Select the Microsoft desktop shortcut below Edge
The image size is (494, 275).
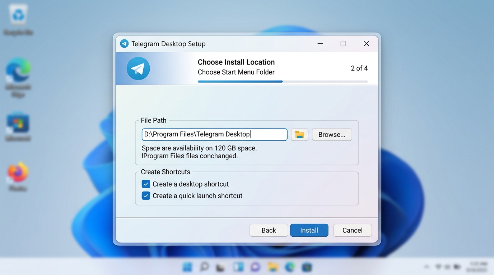tap(18, 127)
